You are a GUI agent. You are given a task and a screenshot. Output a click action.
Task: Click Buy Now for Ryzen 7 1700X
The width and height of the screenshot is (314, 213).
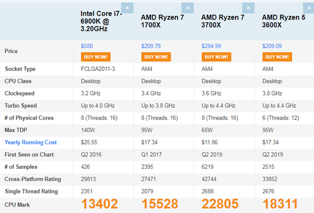point(156,57)
